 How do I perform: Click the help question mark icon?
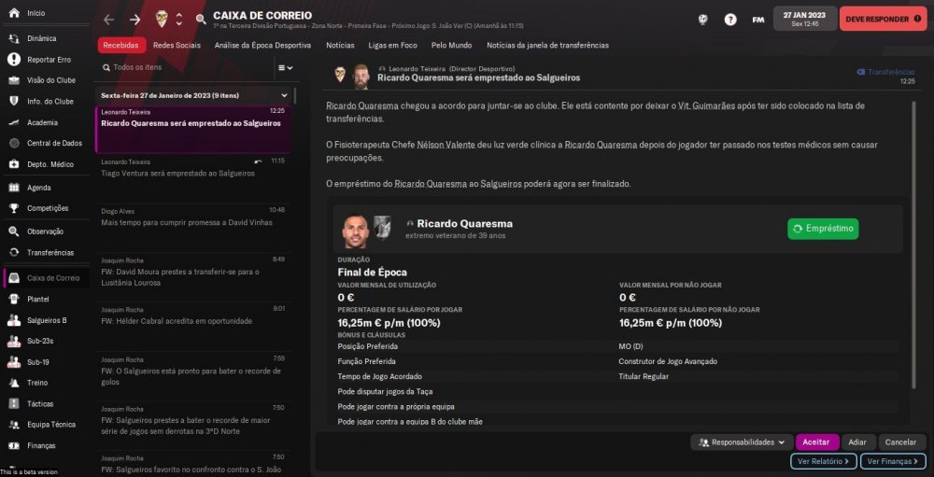pyautogui.click(x=730, y=20)
